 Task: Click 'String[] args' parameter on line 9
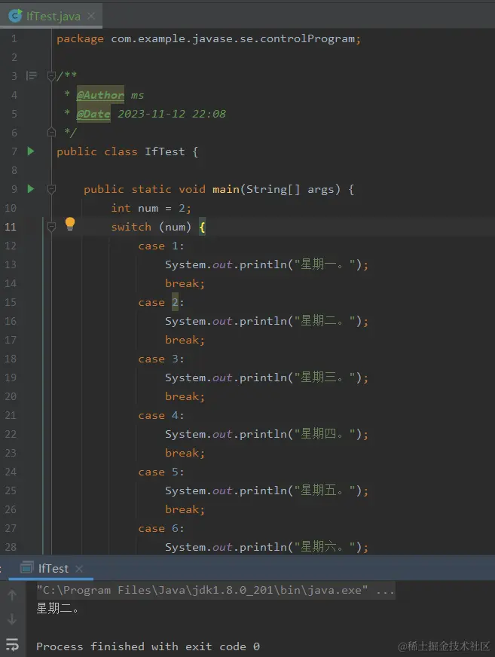tap(293, 189)
